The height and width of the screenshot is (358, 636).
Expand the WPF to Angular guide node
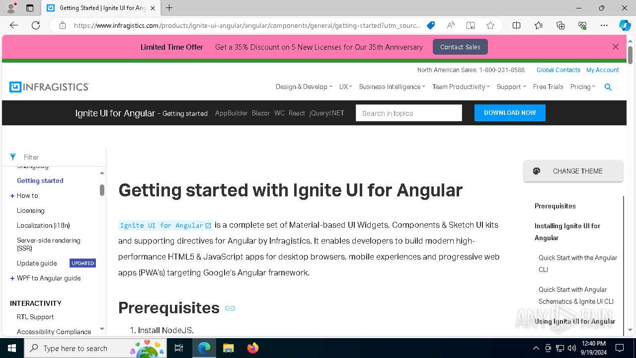pos(12,278)
